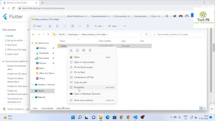Choose Pin to Quick access
This screenshot has height=121, width=215.
pos(92,67)
